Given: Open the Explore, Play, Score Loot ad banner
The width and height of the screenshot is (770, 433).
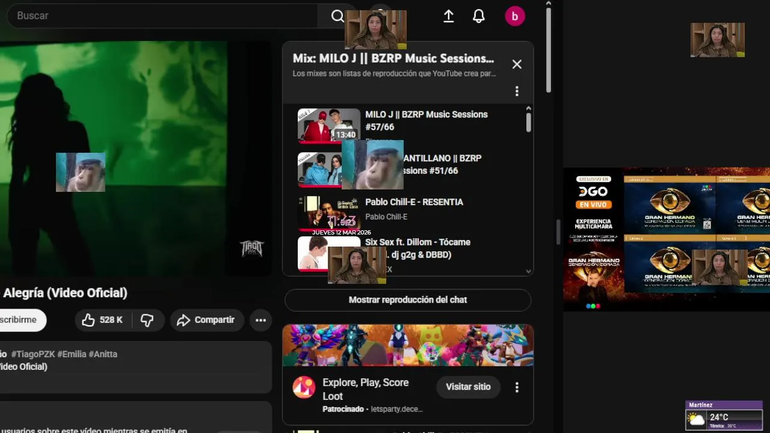Looking at the screenshot, I should 408,345.
